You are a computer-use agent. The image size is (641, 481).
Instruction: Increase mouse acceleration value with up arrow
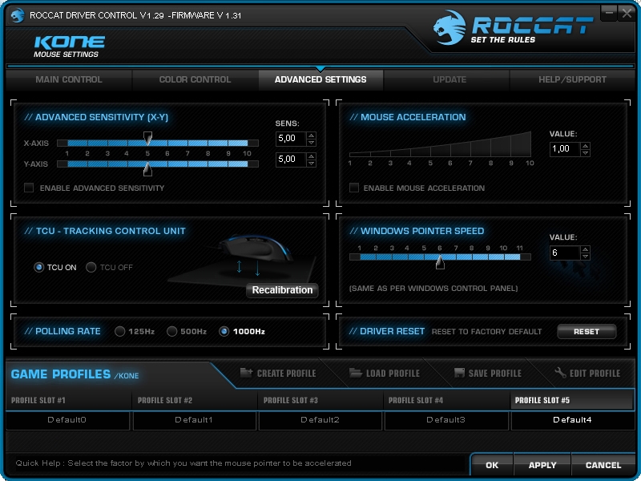[x=586, y=146]
